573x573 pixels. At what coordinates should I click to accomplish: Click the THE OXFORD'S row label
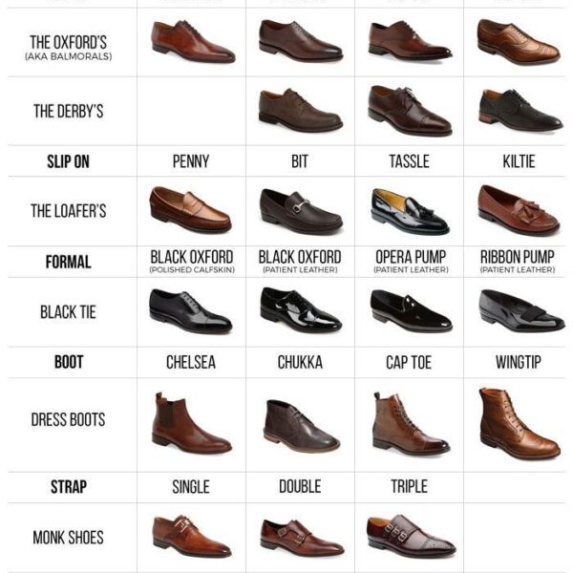pos(69,42)
